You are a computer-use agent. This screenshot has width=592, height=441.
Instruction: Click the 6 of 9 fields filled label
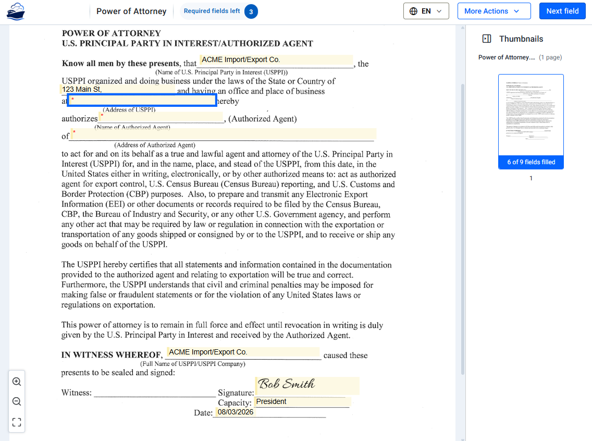pos(531,162)
